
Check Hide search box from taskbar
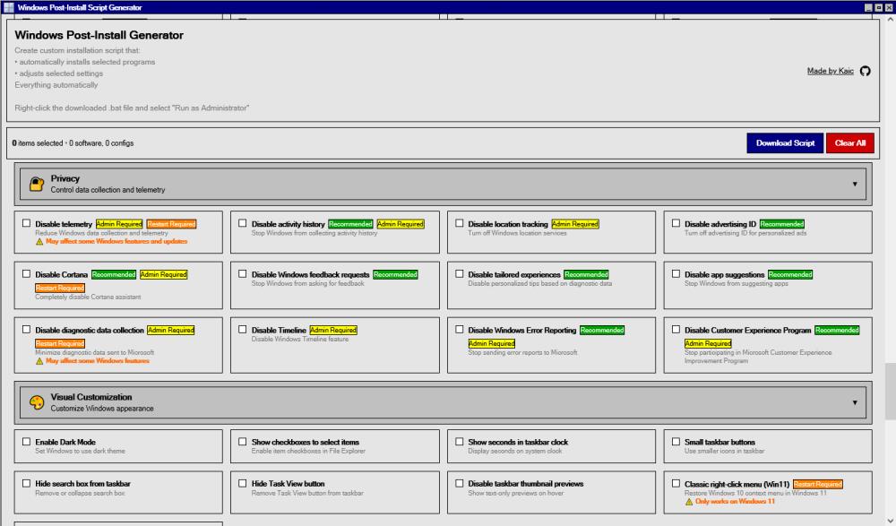[x=26, y=483]
